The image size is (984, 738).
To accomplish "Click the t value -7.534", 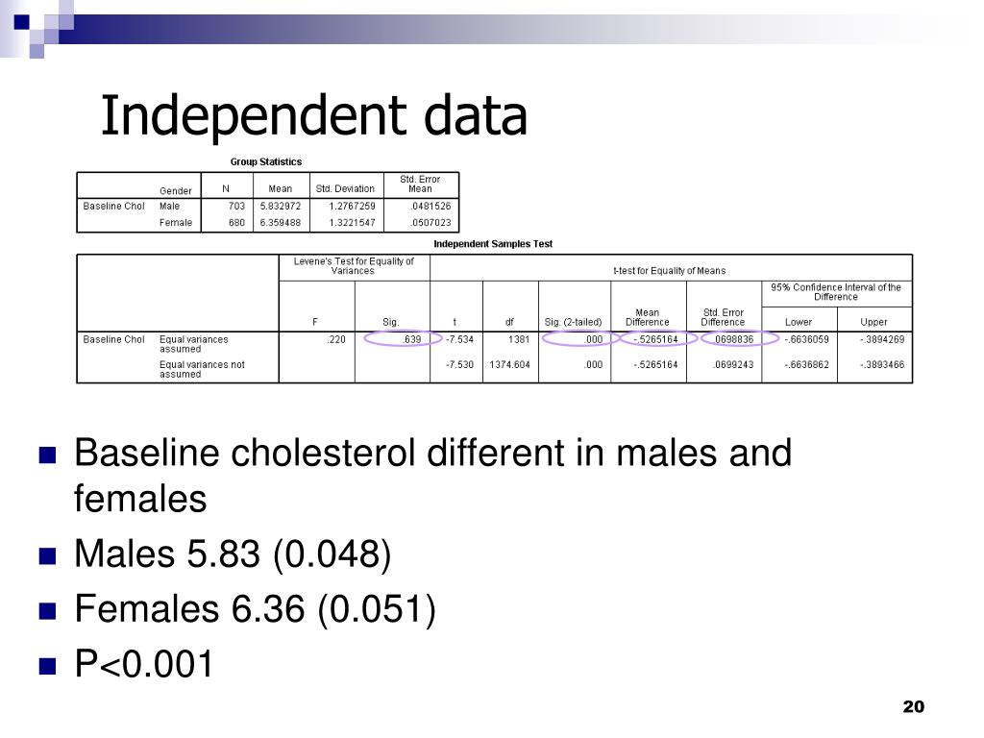I will tap(459, 339).
